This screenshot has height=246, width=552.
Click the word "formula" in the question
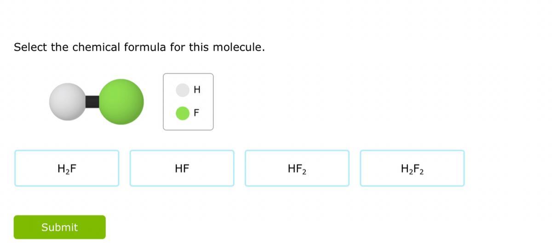(145, 47)
